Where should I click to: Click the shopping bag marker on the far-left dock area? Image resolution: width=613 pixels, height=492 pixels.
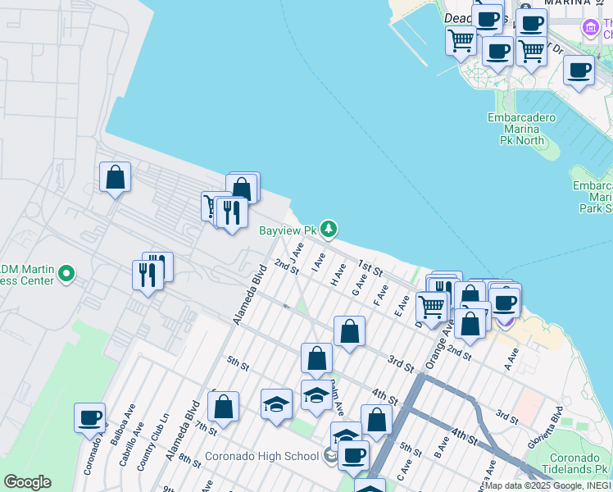click(116, 177)
